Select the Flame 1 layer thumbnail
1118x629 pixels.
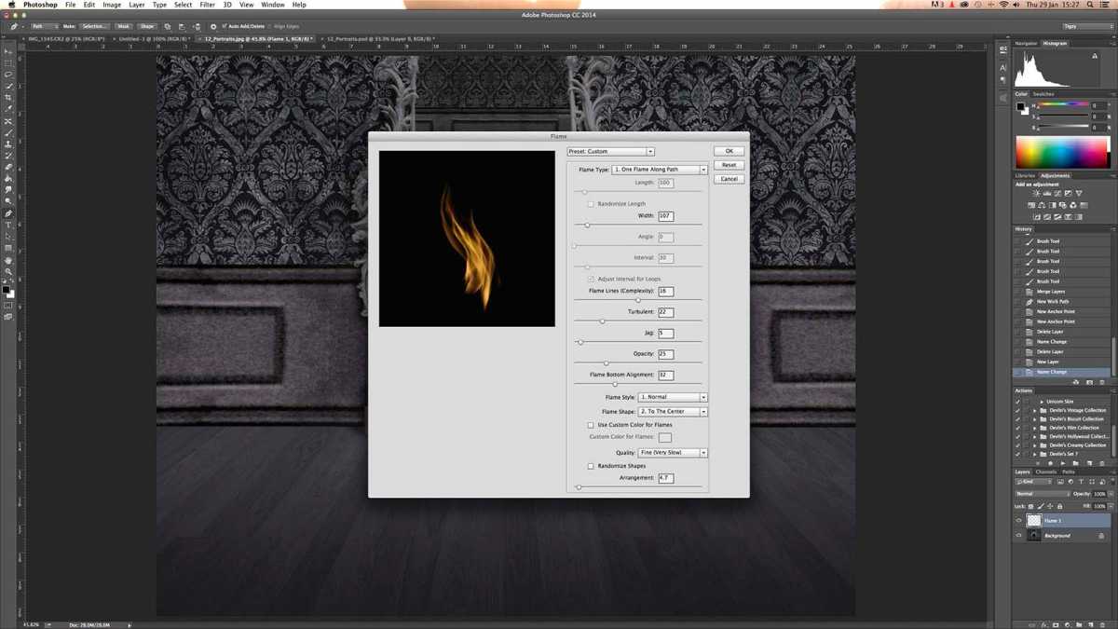(1034, 521)
